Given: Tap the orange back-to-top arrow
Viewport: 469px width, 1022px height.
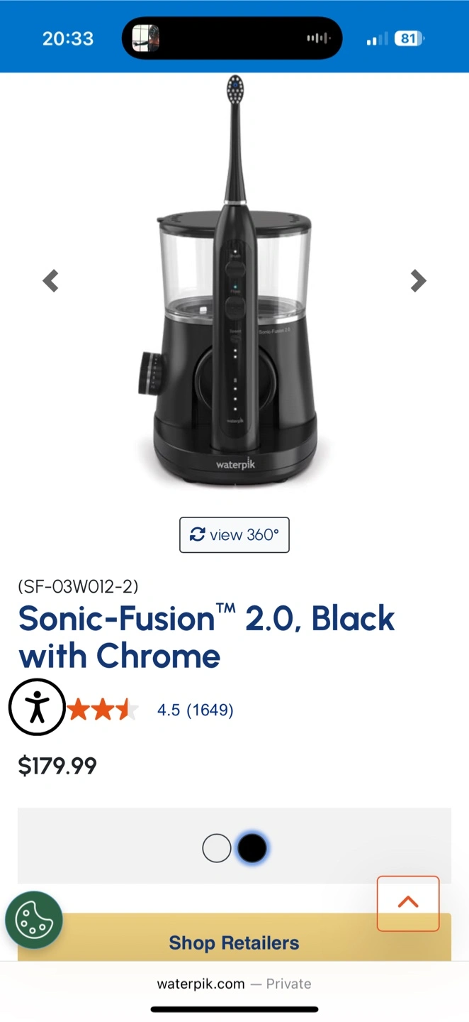Looking at the screenshot, I should [x=408, y=903].
